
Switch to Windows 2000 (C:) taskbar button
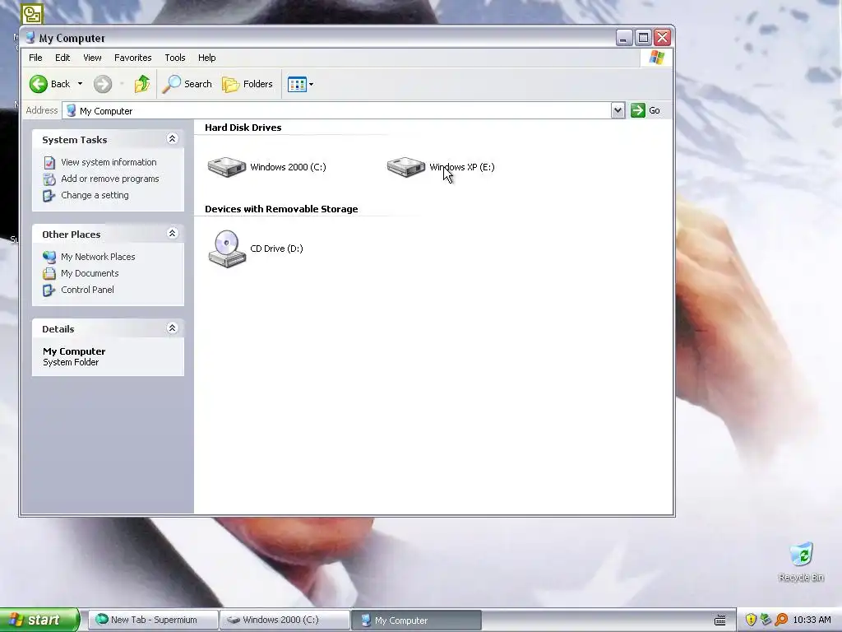coord(285,620)
